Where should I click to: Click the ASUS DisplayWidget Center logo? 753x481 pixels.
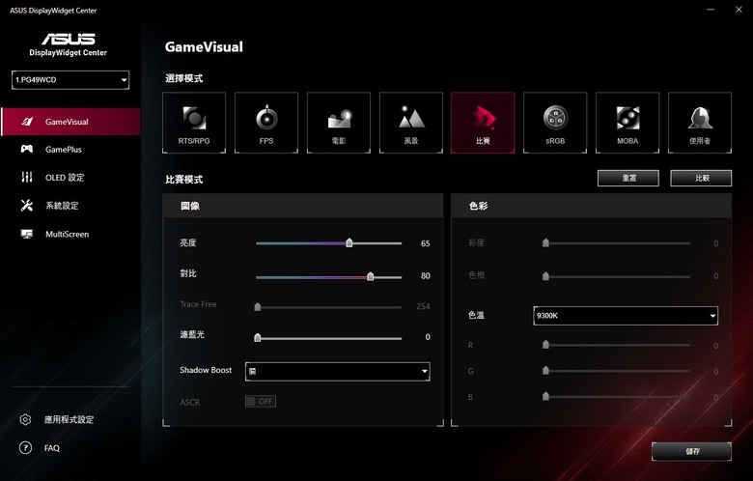(x=69, y=44)
